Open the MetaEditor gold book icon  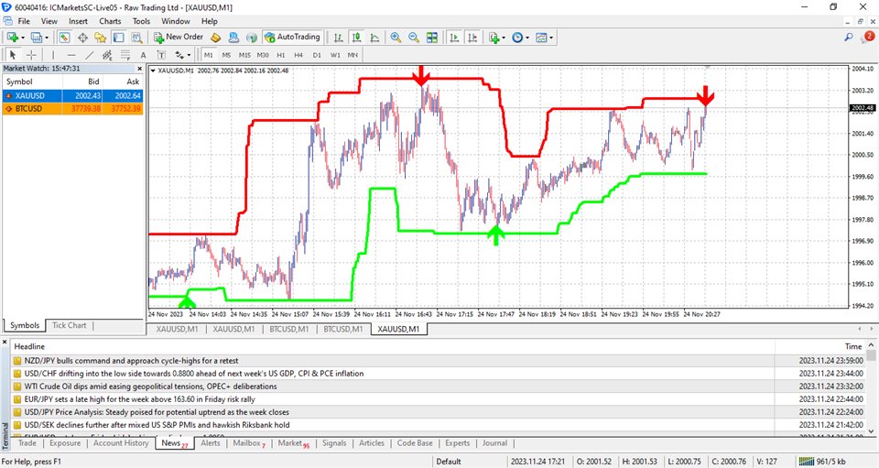pyautogui.click(x=216, y=38)
